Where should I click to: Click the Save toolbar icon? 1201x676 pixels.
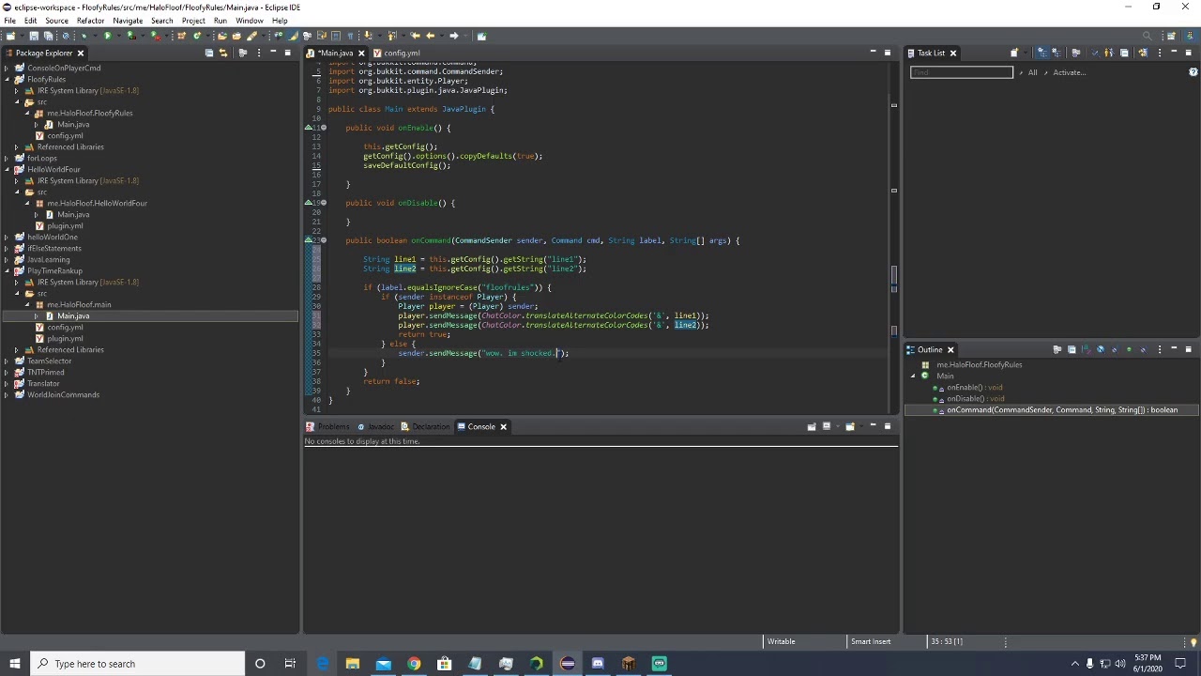34,36
